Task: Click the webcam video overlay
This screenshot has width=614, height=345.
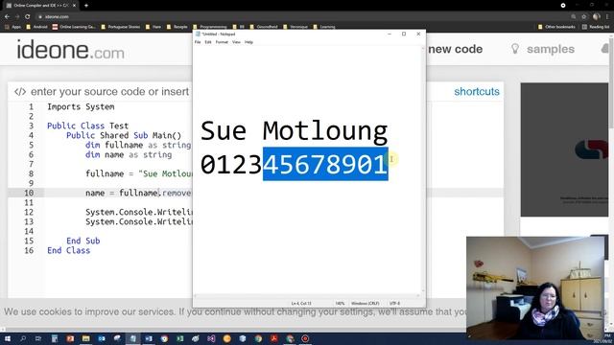Action: (535, 287)
